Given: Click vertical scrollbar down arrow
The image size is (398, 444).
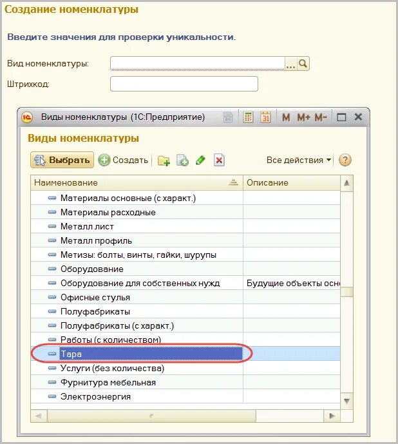Looking at the screenshot, I should [x=346, y=401].
